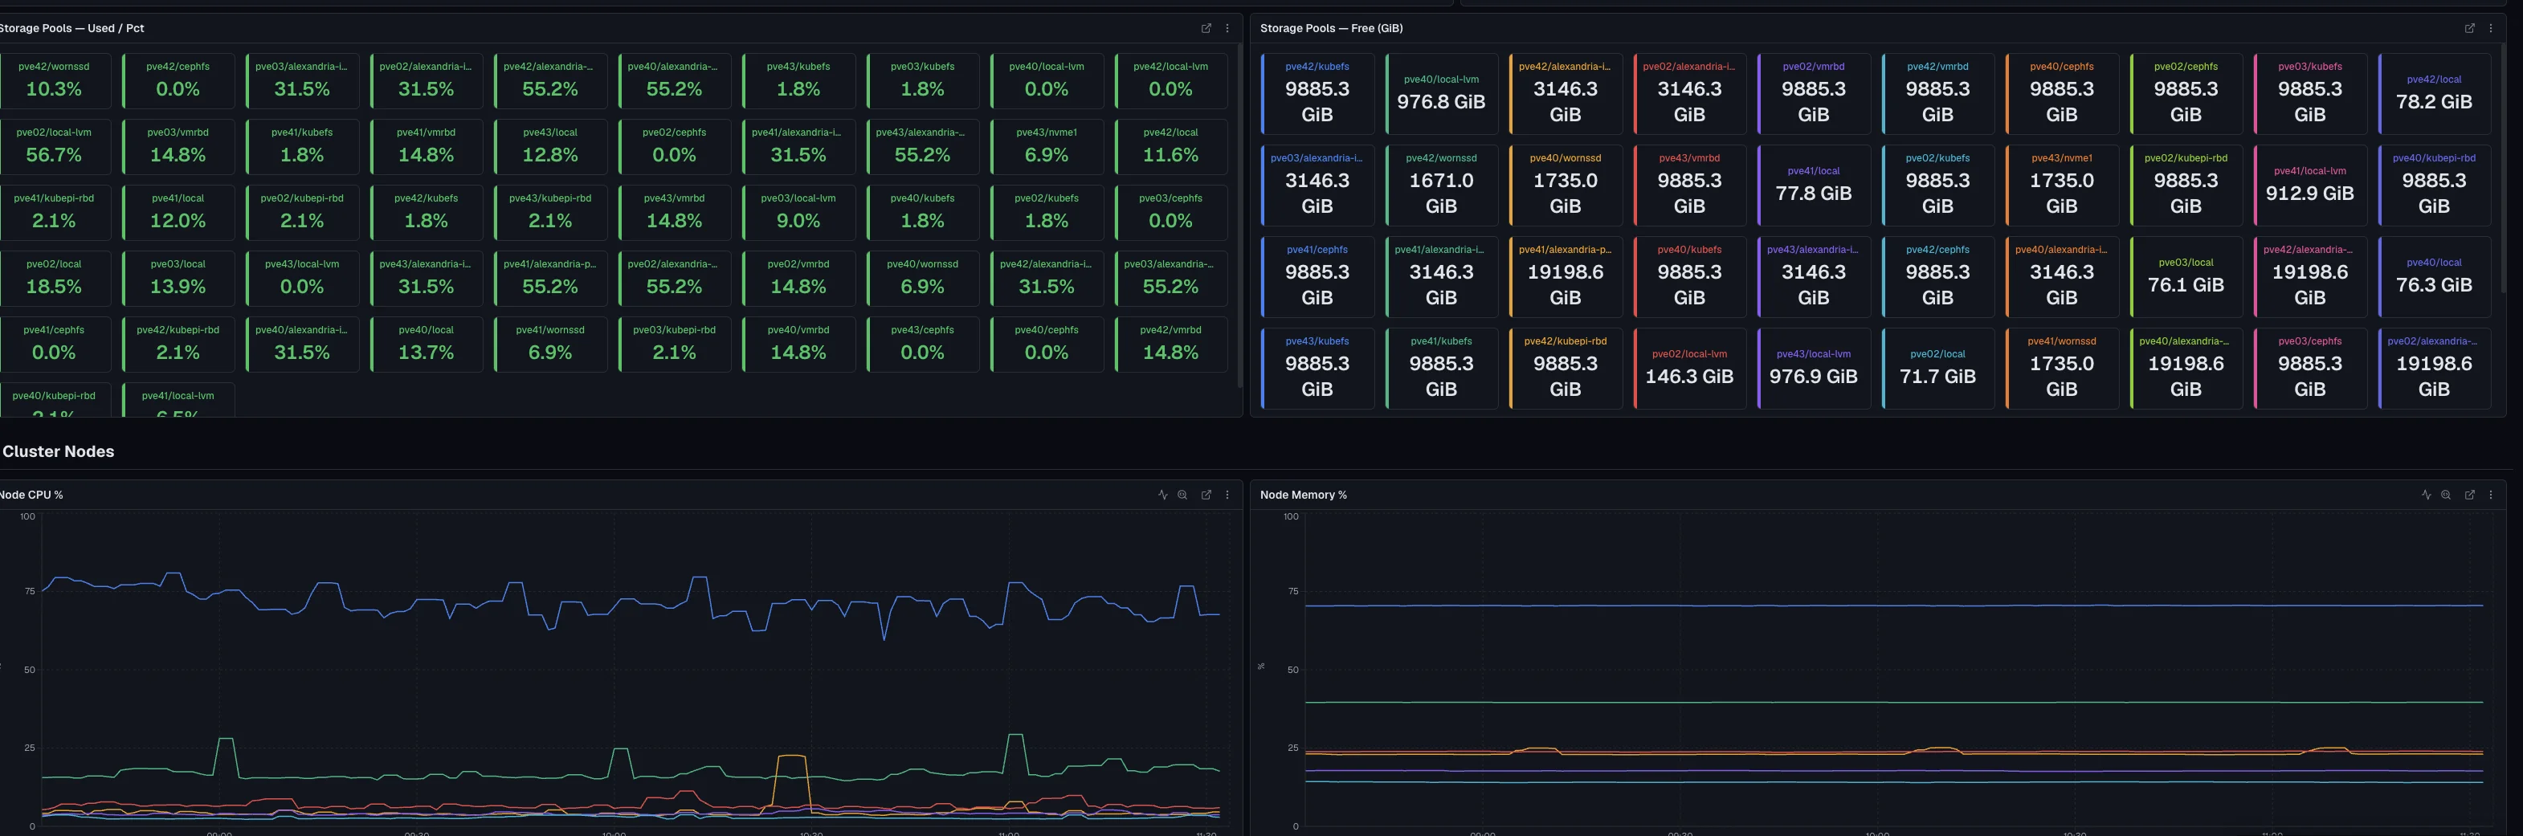This screenshot has width=2523, height=836.
Task: Click the Cluster Nodes section heading
Action: 59,451
